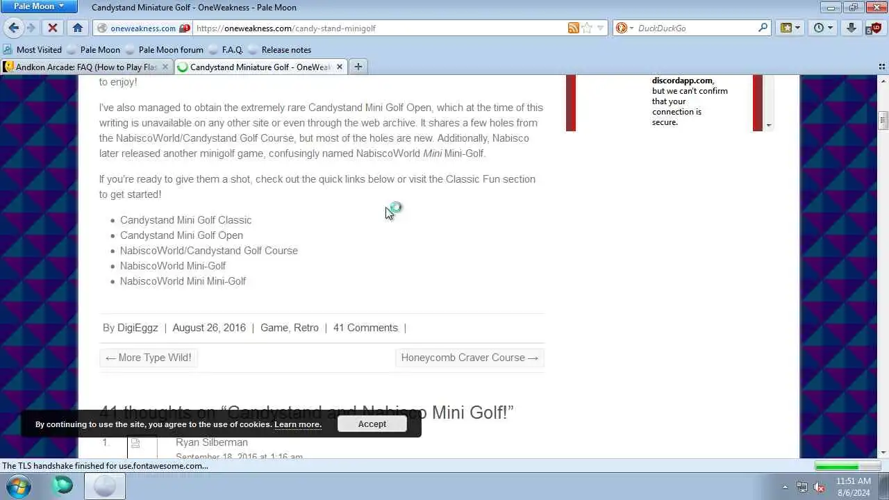The image size is (889, 500).
Task: Click commenter name Ryan Silberman
Action: (x=212, y=442)
